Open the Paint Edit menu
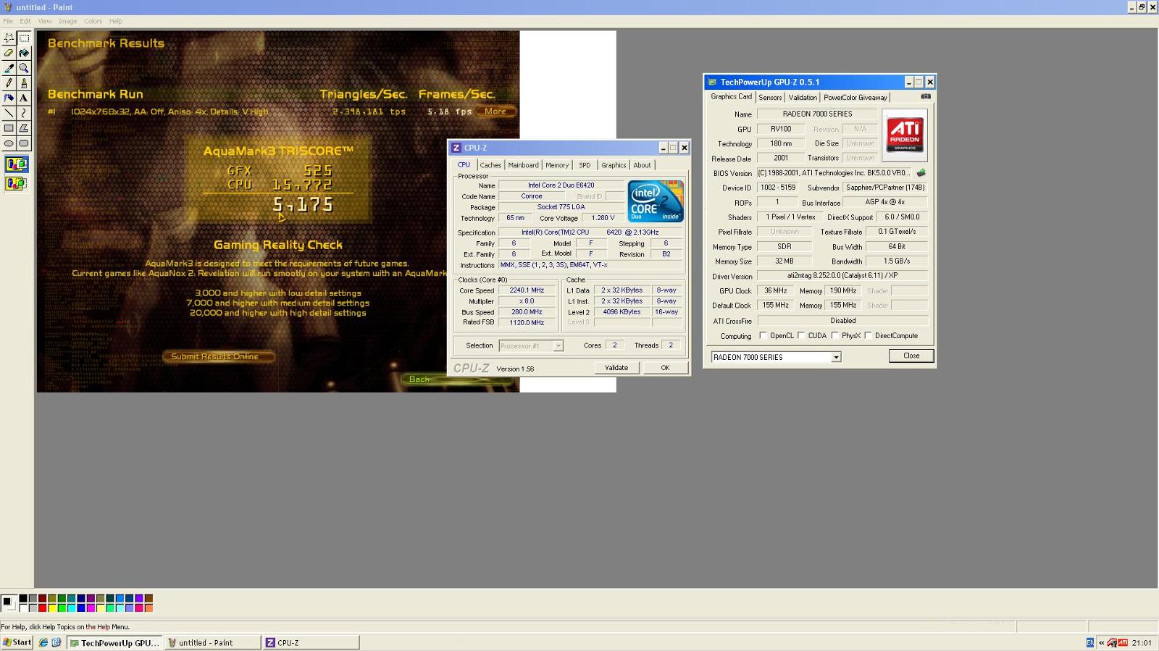This screenshot has height=651, width=1159. pyautogui.click(x=25, y=21)
